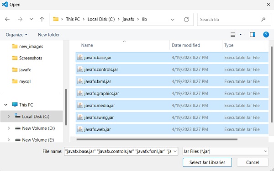Click the javafx.media.jar file icon
This screenshot has width=274, height=171.
(x=80, y=105)
